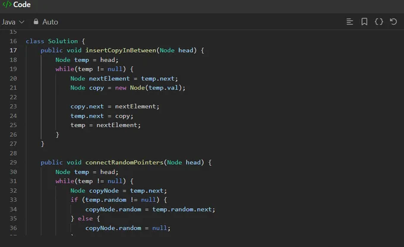This screenshot has width=404, height=247.
Task: Click 'insertCopyInBetween' method name
Action: point(121,50)
